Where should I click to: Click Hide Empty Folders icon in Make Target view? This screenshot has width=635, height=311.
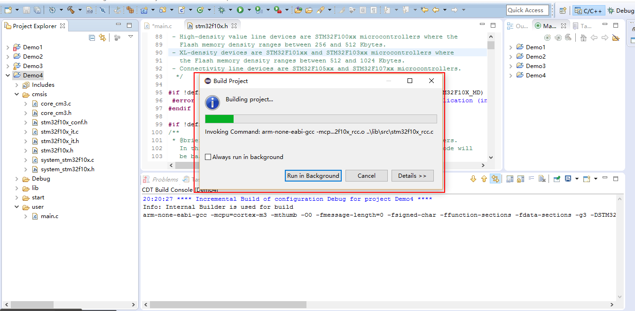616,38
